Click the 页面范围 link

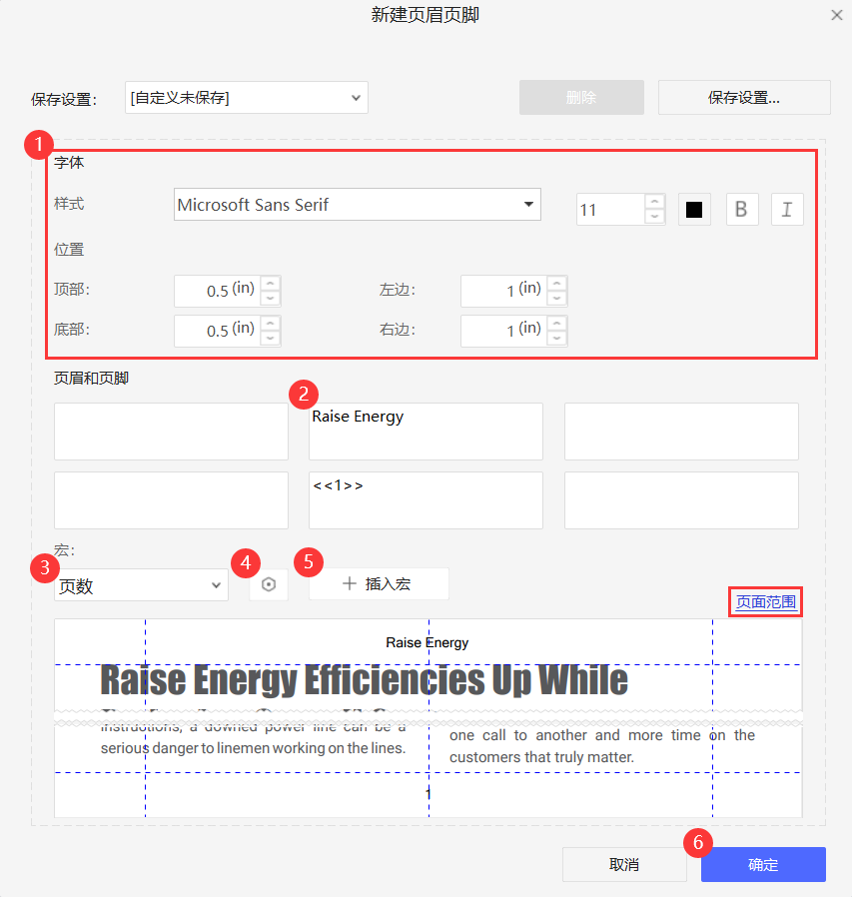[x=765, y=601]
